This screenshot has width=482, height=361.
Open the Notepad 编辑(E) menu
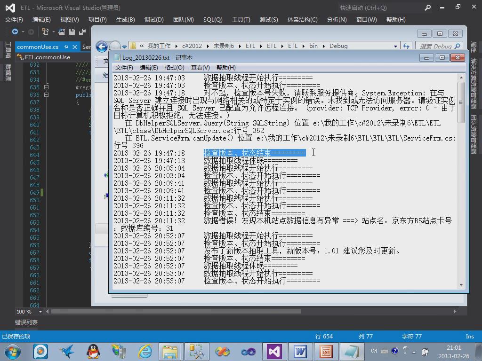(x=149, y=68)
